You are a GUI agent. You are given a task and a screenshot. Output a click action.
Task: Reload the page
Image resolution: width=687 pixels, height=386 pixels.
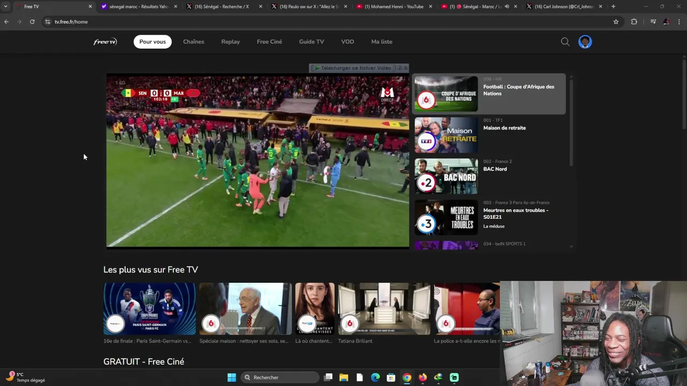tap(32, 22)
